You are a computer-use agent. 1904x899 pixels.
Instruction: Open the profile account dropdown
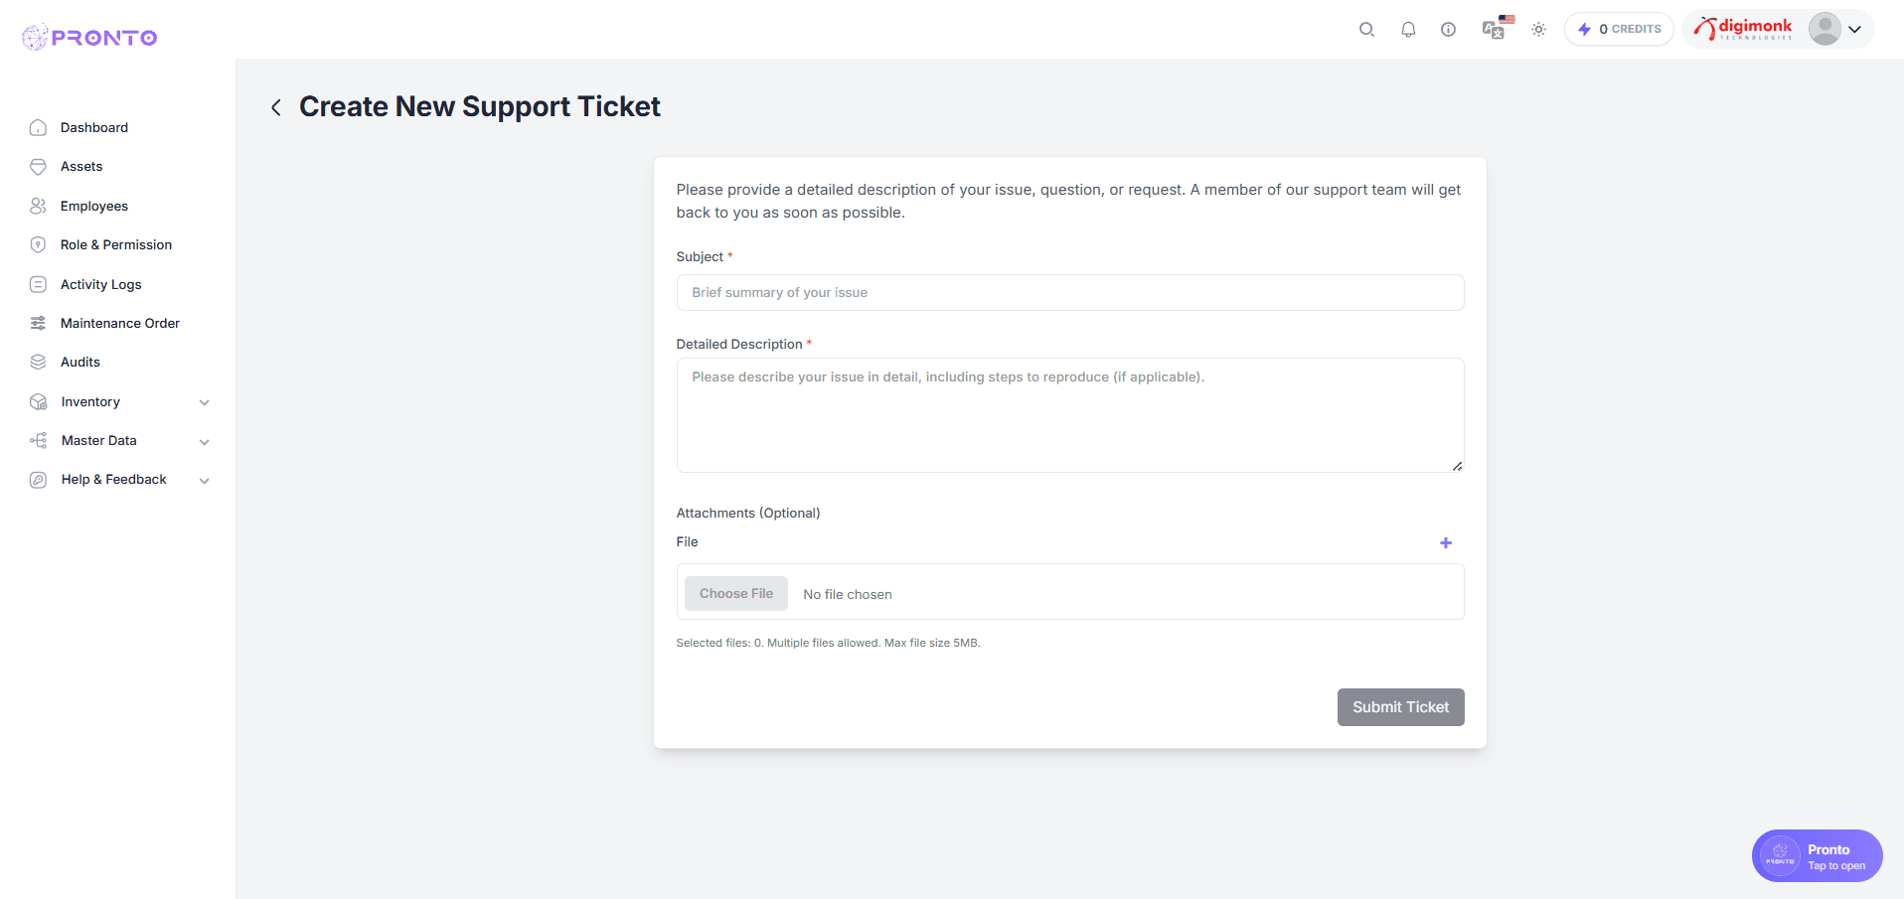coord(1834,29)
